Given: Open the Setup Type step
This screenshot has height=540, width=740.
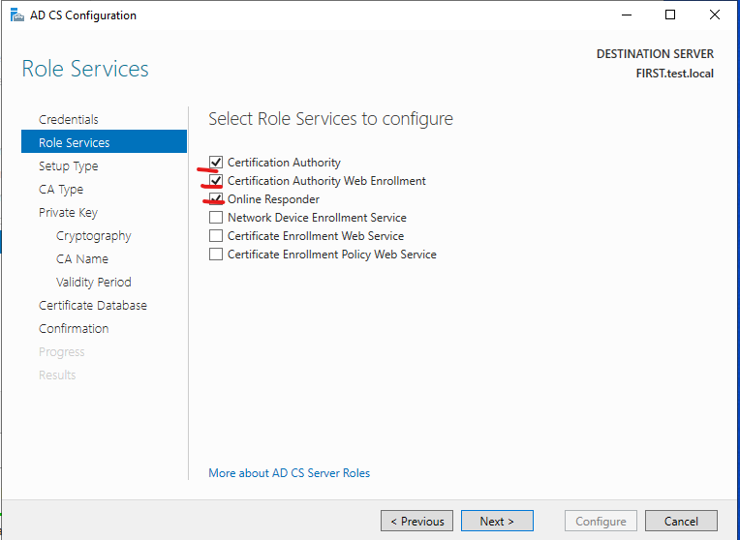Looking at the screenshot, I should tap(69, 166).
